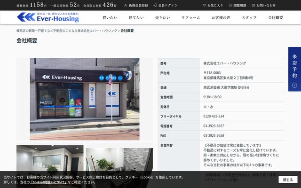The height and width of the screenshot is (188, 301).
Task: Click the 来店予約 side button
Action: pyautogui.click(x=294, y=69)
